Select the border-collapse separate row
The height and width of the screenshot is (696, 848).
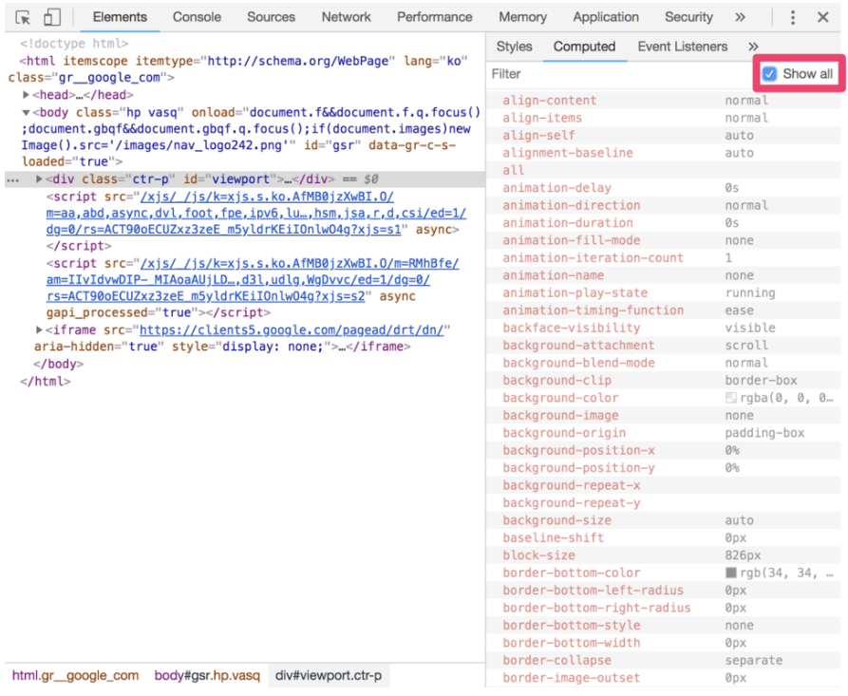[x=663, y=660]
